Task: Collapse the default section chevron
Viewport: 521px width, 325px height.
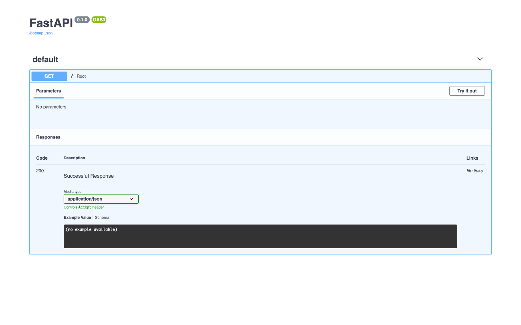Action: (480, 59)
